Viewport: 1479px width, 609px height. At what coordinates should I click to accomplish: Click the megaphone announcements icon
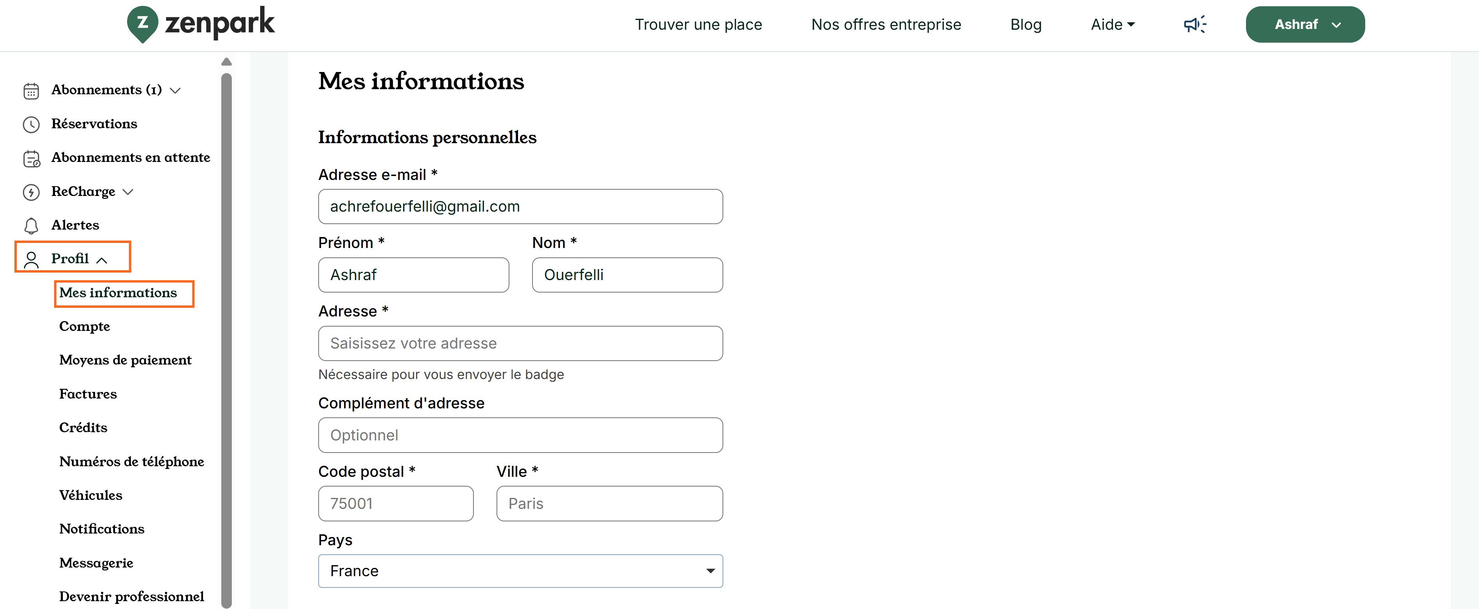1195,24
